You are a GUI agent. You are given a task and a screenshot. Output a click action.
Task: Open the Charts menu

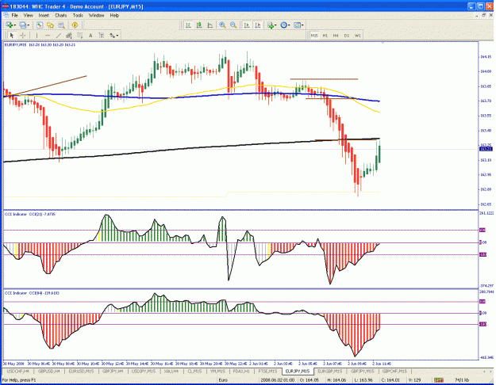pyautogui.click(x=61, y=15)
